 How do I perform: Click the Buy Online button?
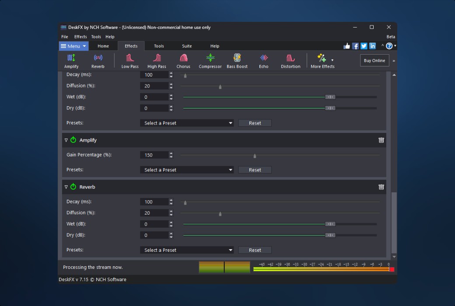click(x=374, y=61)
